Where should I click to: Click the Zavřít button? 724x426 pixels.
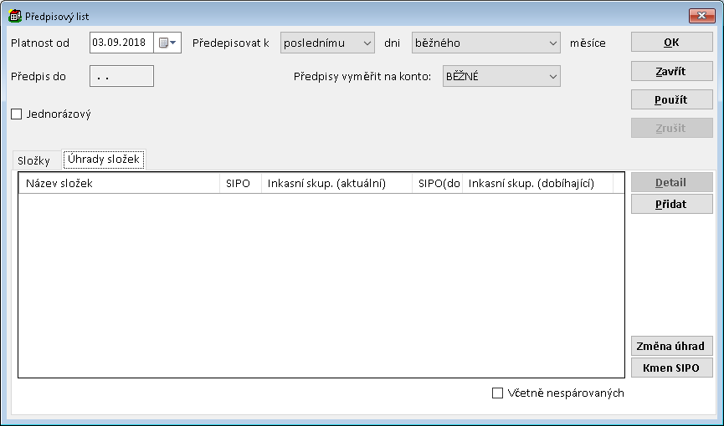(x=671, y=72)
